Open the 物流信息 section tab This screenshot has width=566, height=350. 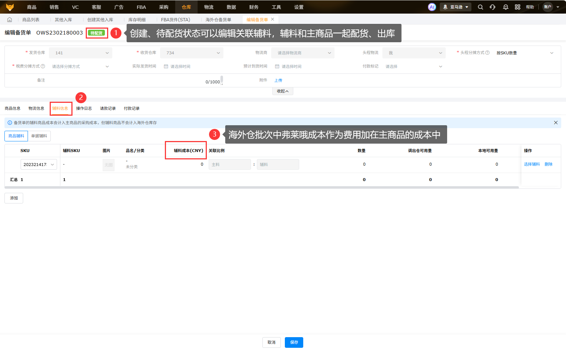pyautogui.click(x=36, y=108)
